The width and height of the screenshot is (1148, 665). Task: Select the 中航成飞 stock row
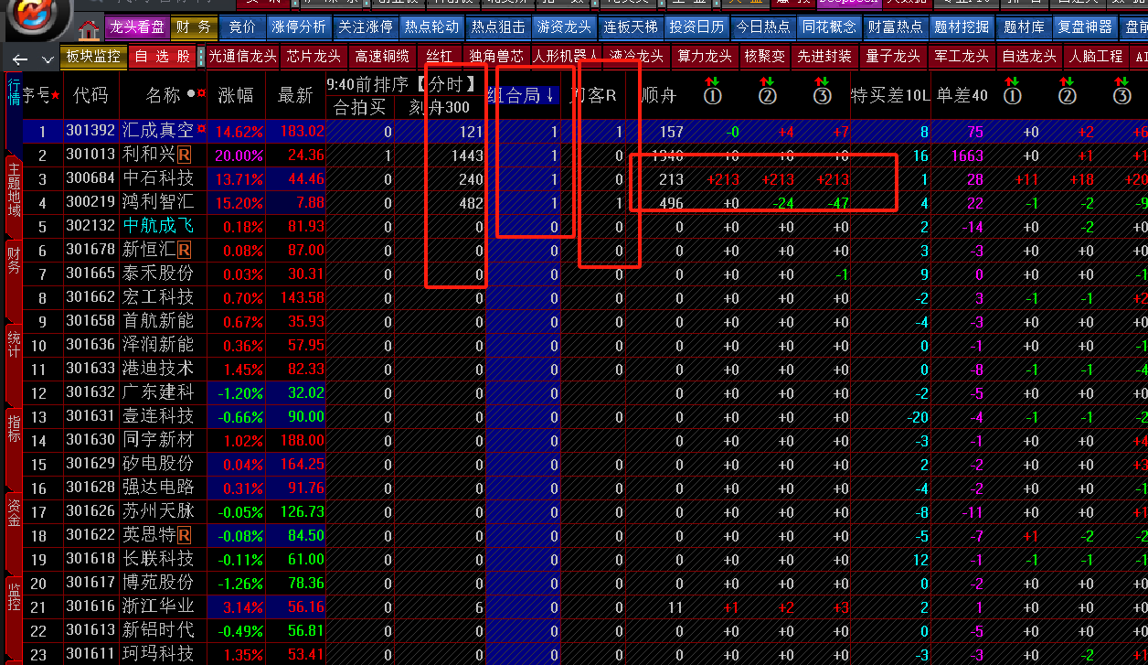(x=158, y=226)
